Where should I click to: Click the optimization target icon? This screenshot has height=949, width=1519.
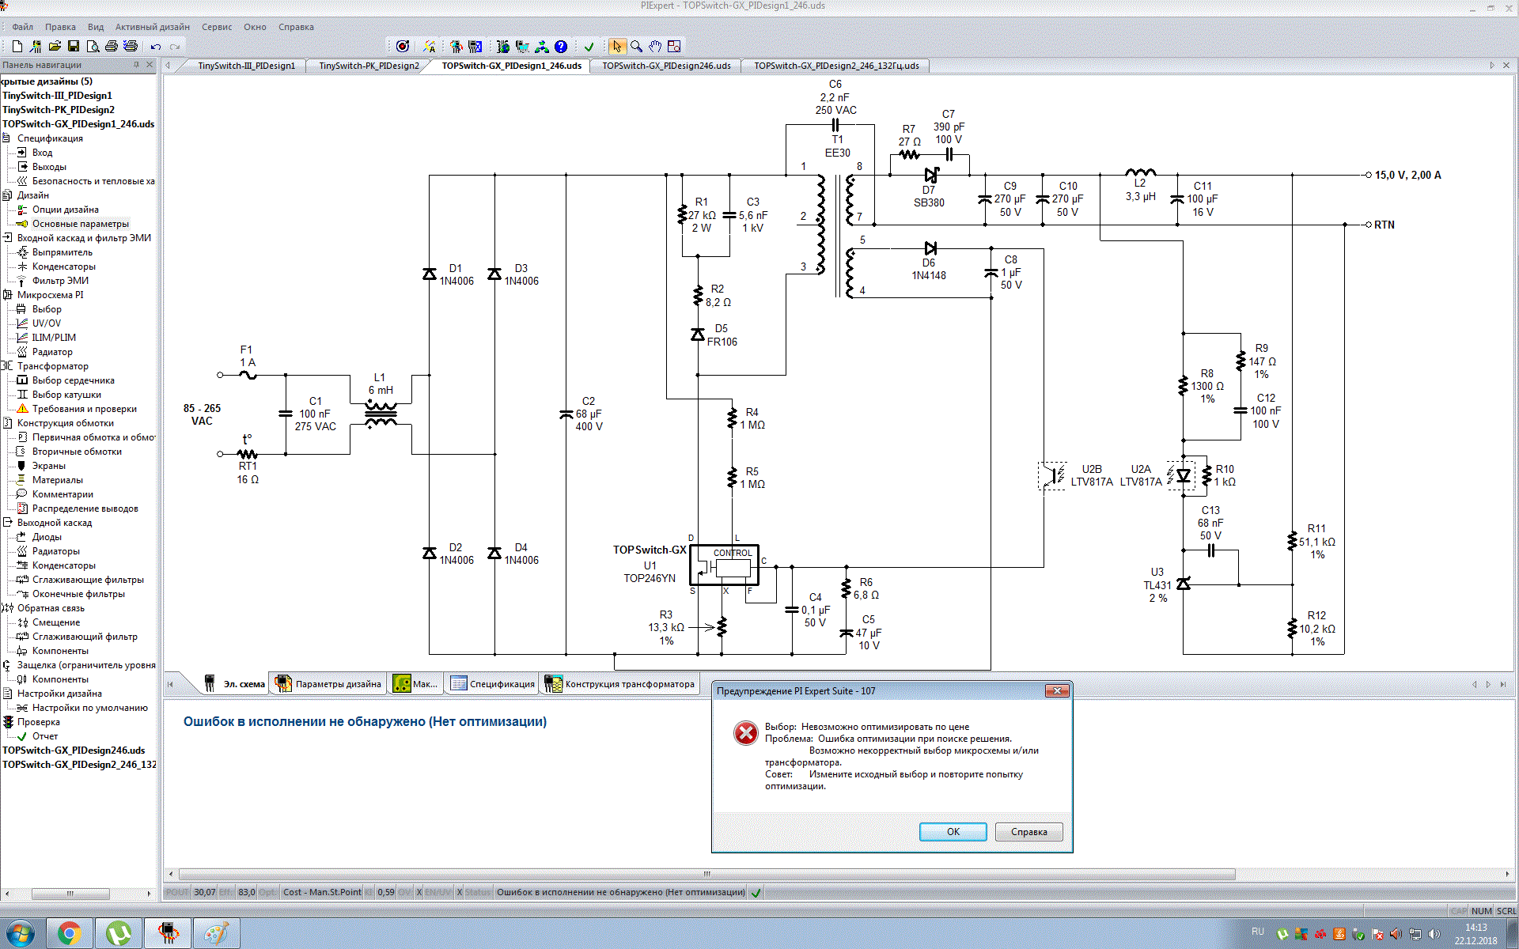click(x=403, y=47)
